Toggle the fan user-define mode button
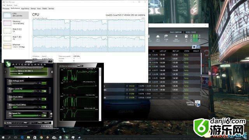Image resolution: width=249 pixels, height=140 pixels. [x=51, y=114]
